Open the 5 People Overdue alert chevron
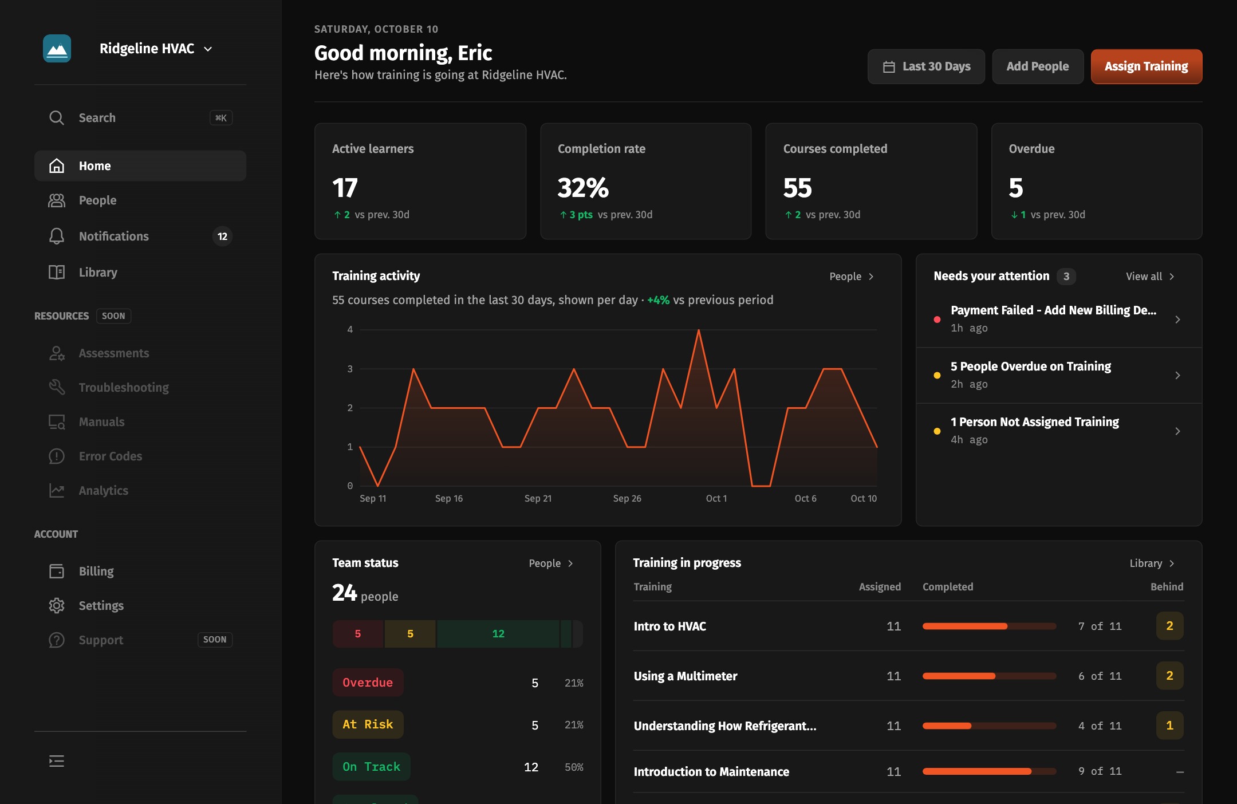The image size is (1237, 804). [1177, 375]
